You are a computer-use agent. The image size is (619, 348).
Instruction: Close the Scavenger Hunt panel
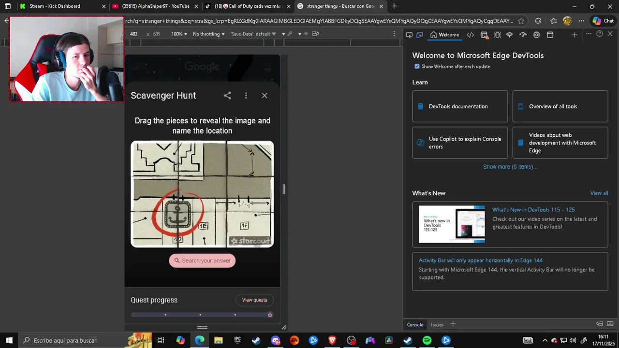[265, 96]
